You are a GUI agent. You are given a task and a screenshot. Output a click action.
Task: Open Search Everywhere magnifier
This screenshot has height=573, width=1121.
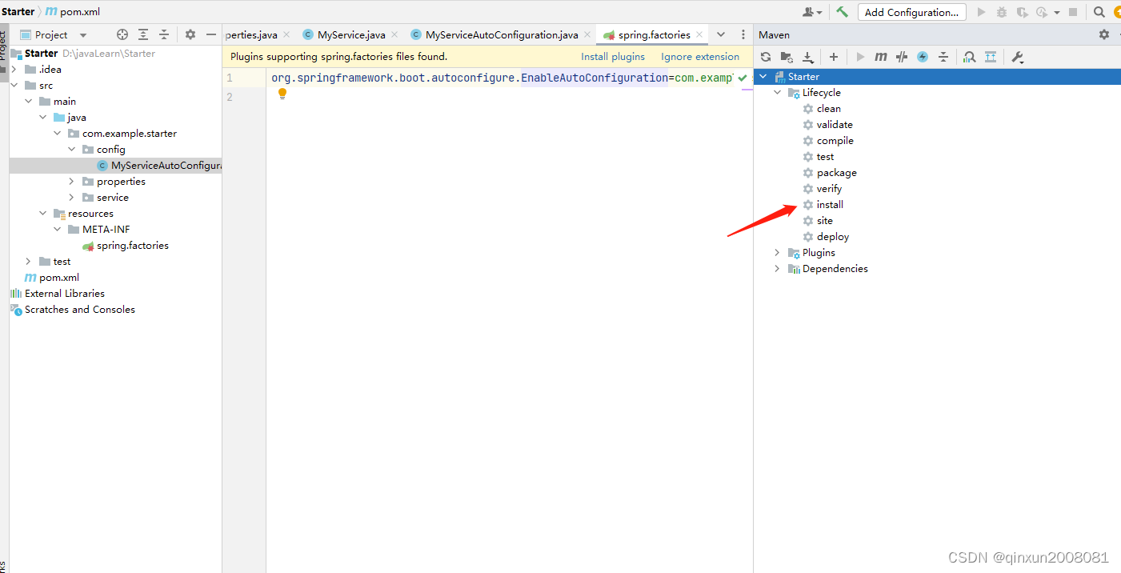1099,12
